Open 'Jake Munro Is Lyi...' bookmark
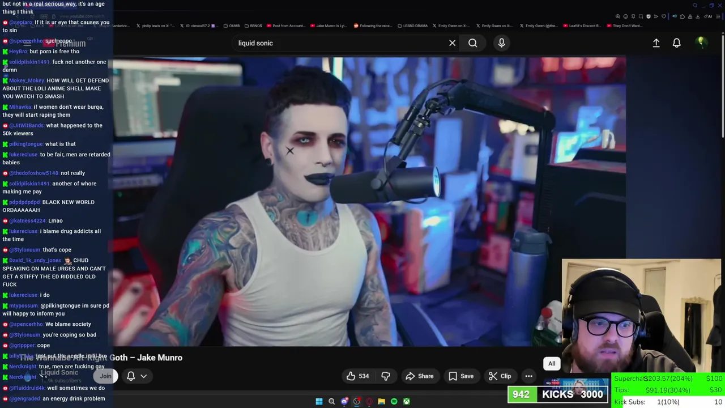Image resolution: width=725 pixels, height=408 pixels. [329, 25]
